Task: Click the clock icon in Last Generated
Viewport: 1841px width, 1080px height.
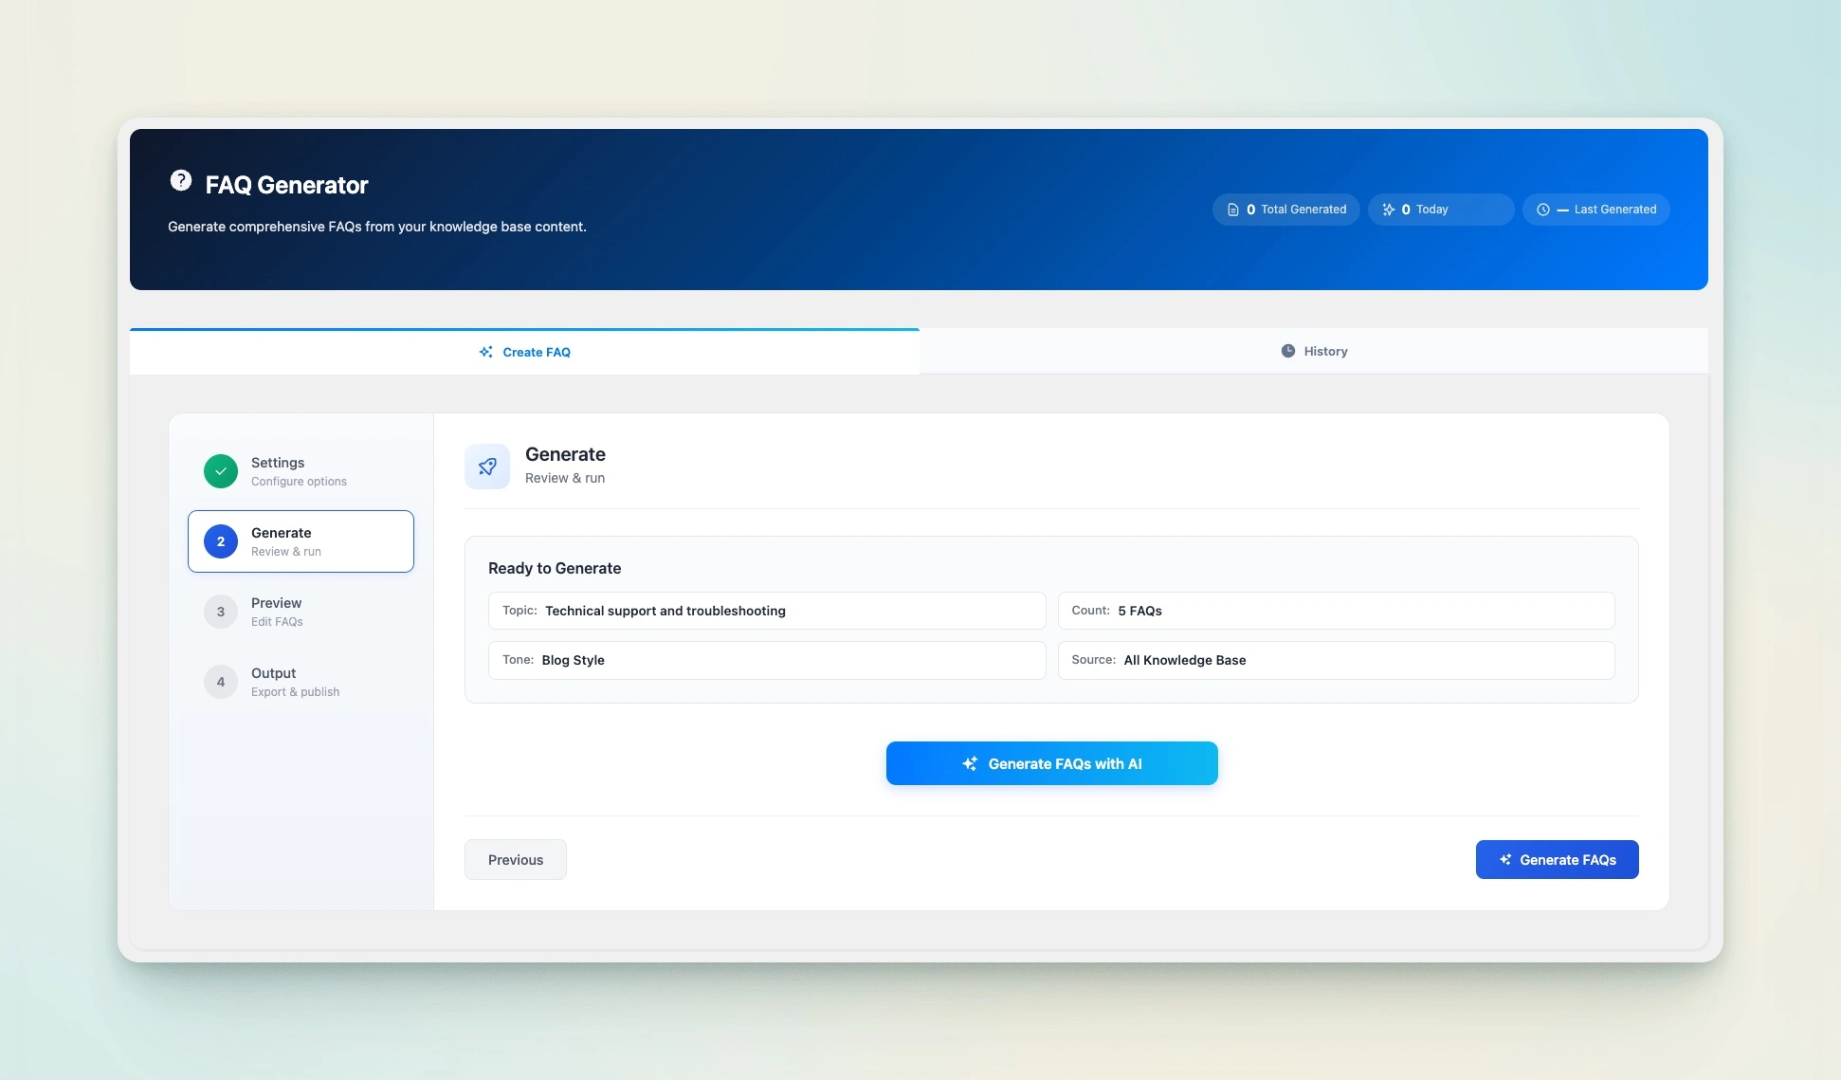Action: point(1542,210)
